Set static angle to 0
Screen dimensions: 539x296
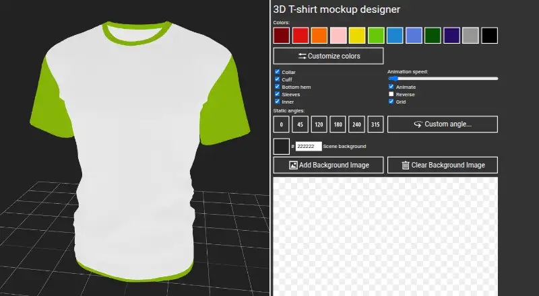click(x=281, y=124)
